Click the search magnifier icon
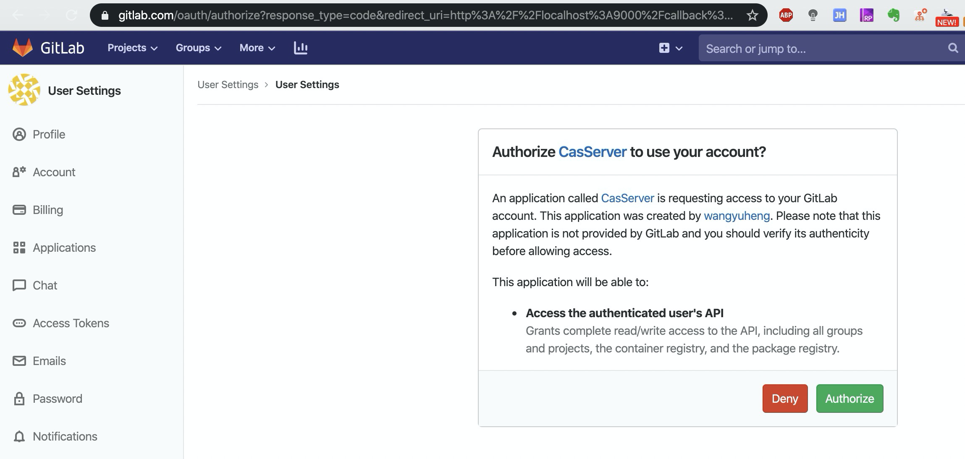 click(x=953, y=48)
